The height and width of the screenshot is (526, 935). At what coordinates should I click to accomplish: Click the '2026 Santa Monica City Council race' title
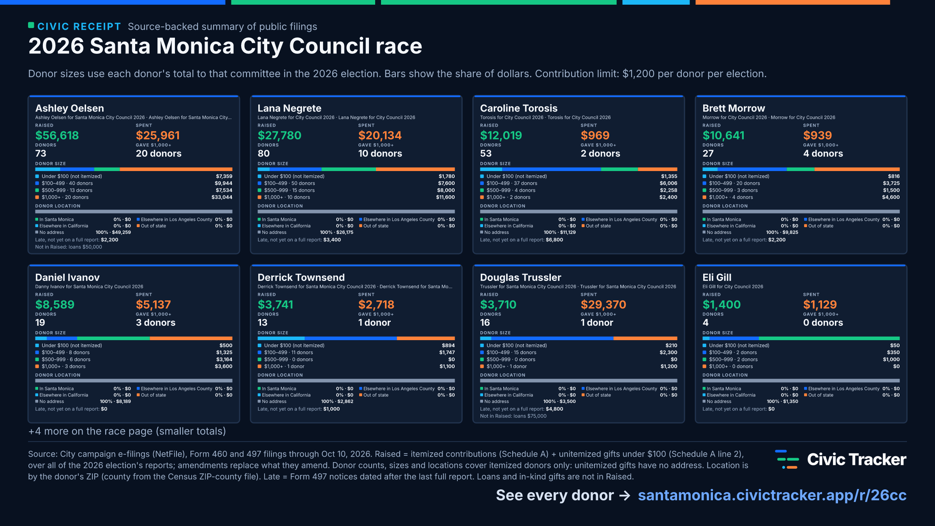(x=225, y=46)
